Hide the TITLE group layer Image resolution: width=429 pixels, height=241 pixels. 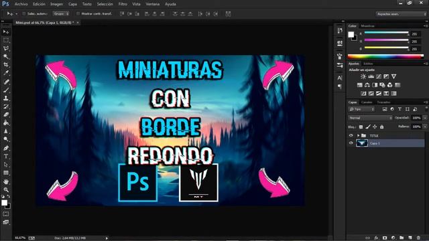pyautogui.click(x=351, y=135)
